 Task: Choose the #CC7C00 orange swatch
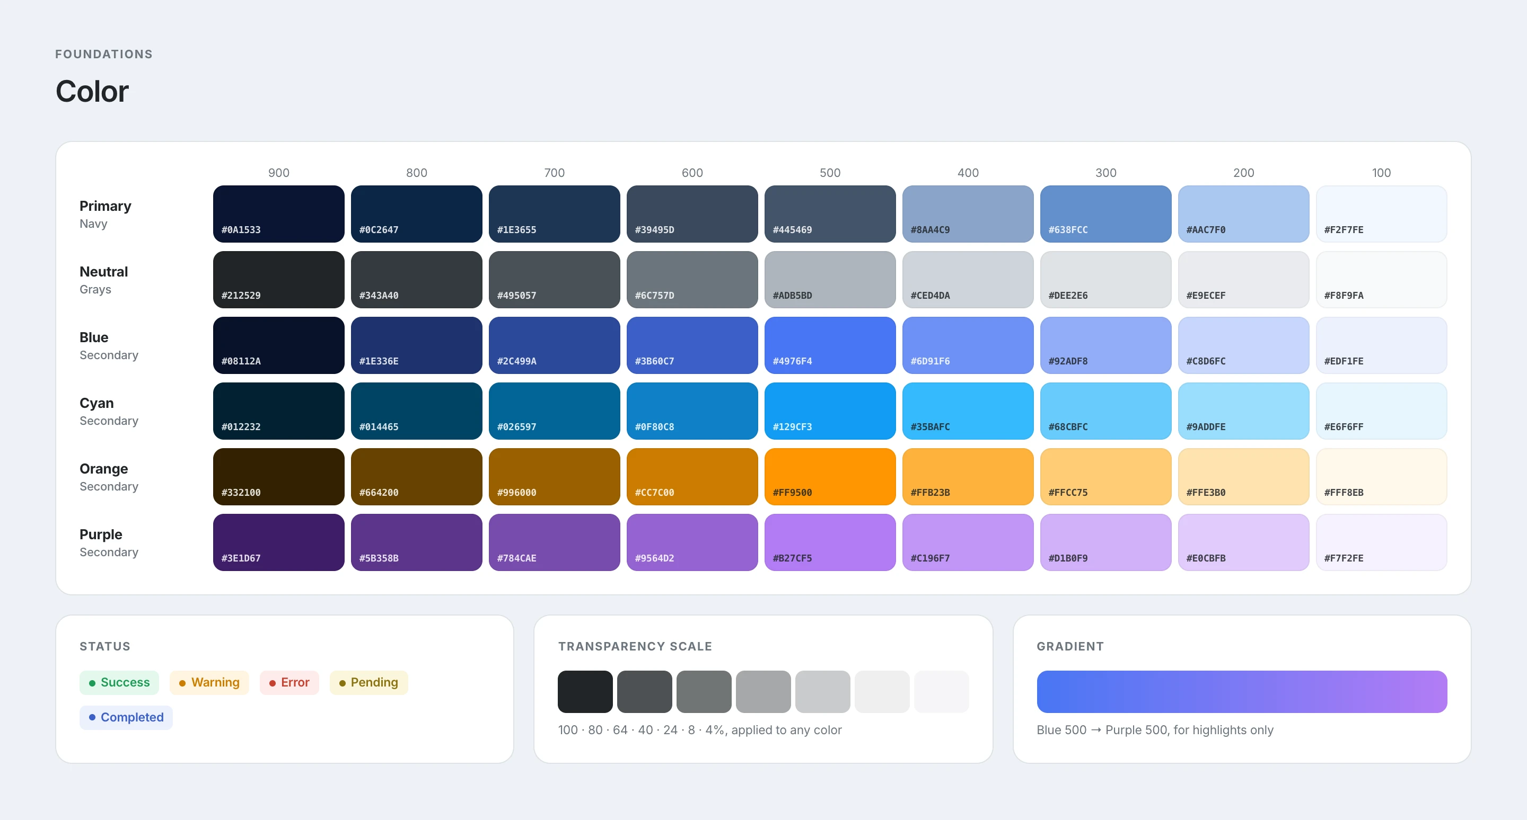692,477
